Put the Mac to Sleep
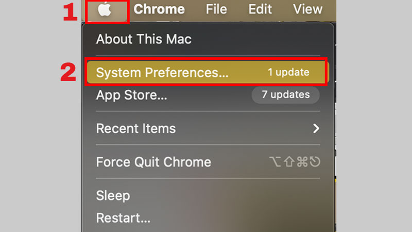The height and width of the screenshot is (232, 412). [113, 195]
